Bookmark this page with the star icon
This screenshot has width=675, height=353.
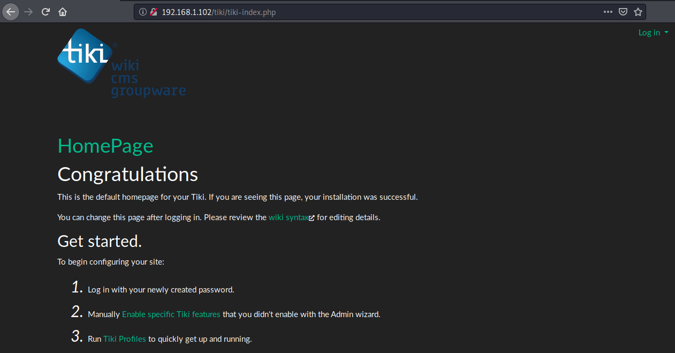638,11
